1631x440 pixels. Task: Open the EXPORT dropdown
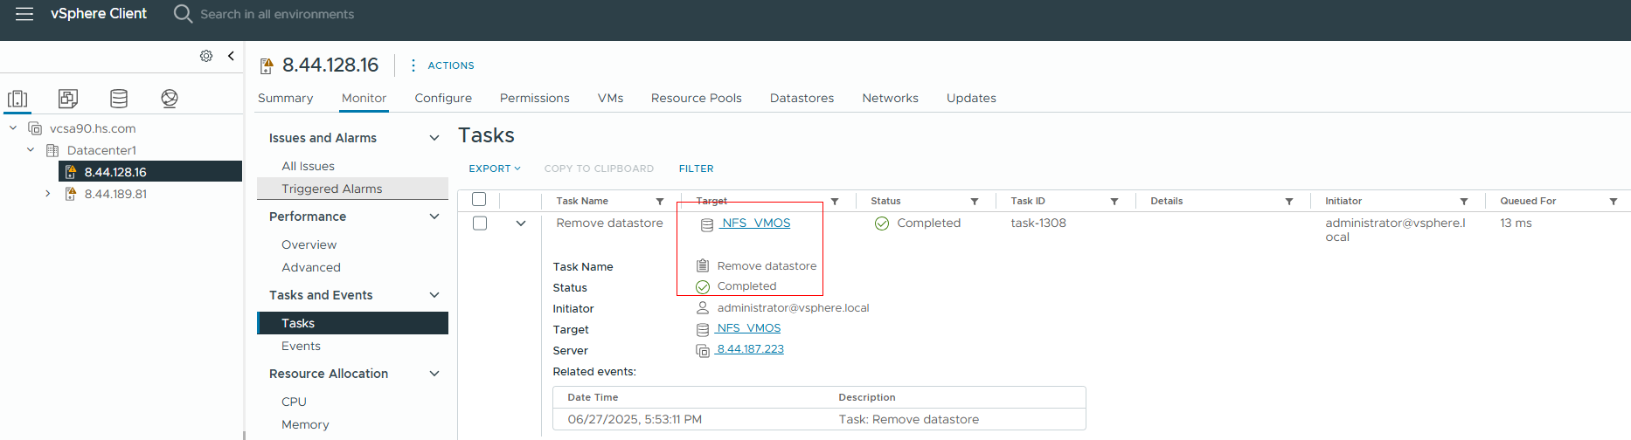coord(495,168)
